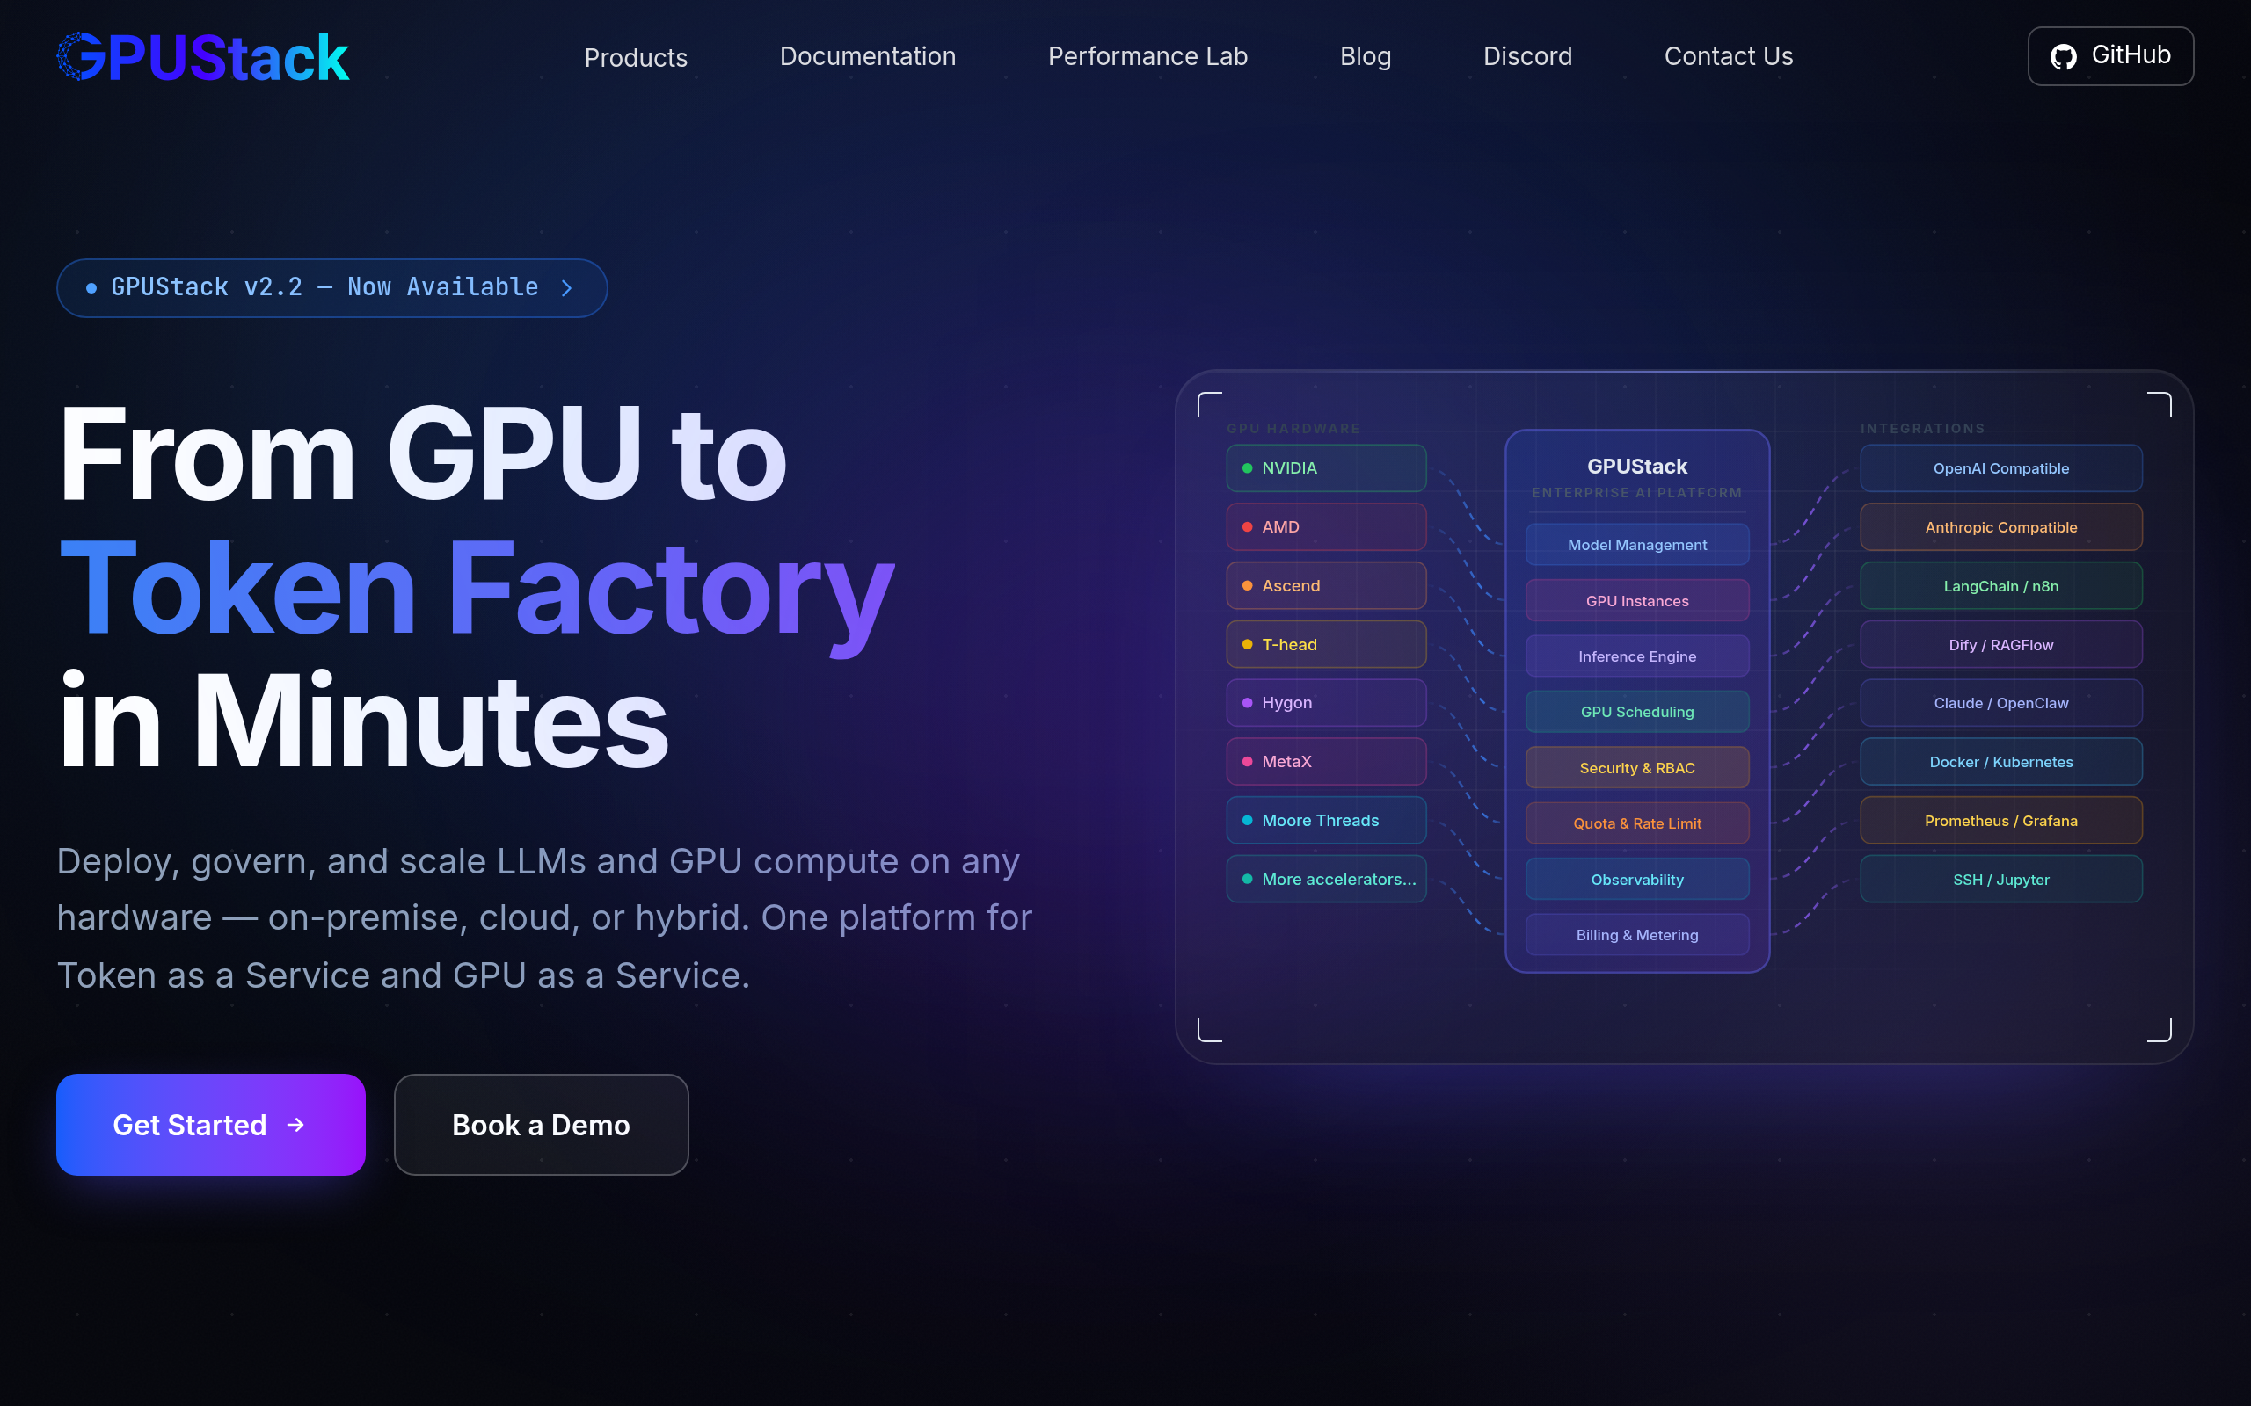Click GPU Scheduling feature box

pos(1637,712)
